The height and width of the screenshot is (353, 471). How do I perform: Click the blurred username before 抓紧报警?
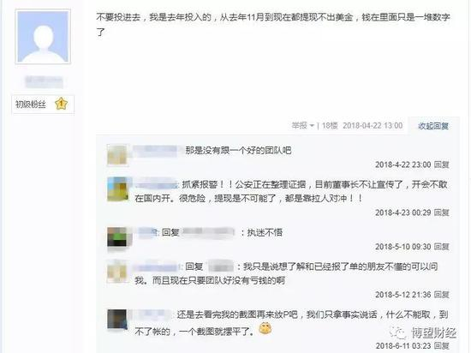coord(156,184)
